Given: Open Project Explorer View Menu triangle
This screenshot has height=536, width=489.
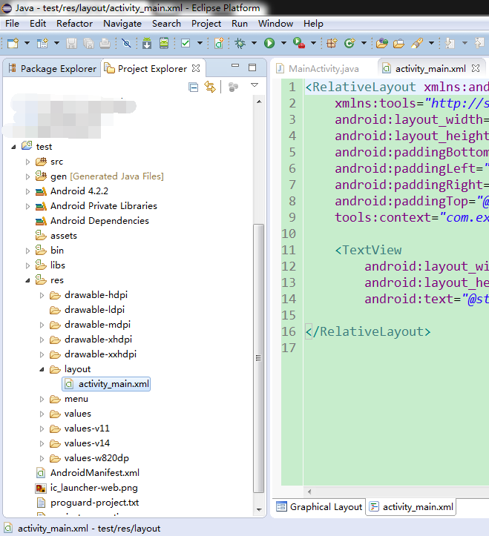Looking at the screenshot, I should click(255, 85).
